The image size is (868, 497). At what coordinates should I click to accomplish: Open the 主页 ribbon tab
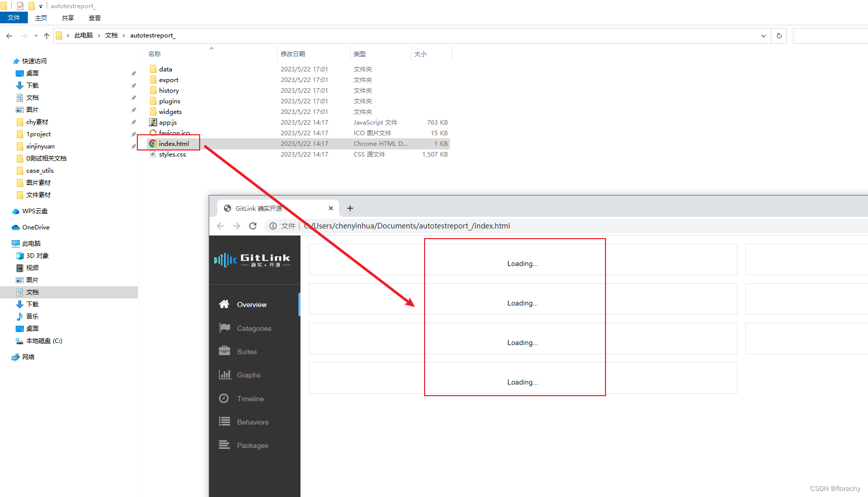[41, 18]
